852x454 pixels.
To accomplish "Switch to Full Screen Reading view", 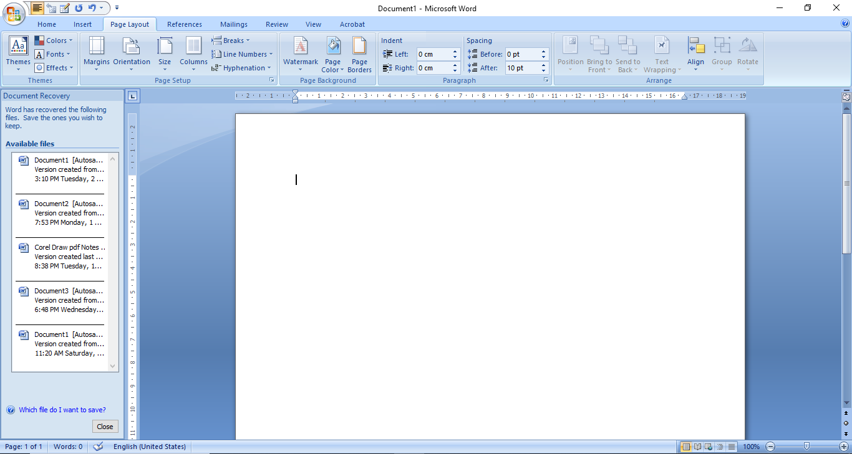I will click(697, 447).
